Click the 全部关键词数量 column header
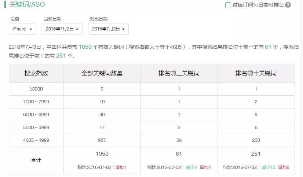Image resolution: width=303 pixels, height=177 pixels. (102, 73)
